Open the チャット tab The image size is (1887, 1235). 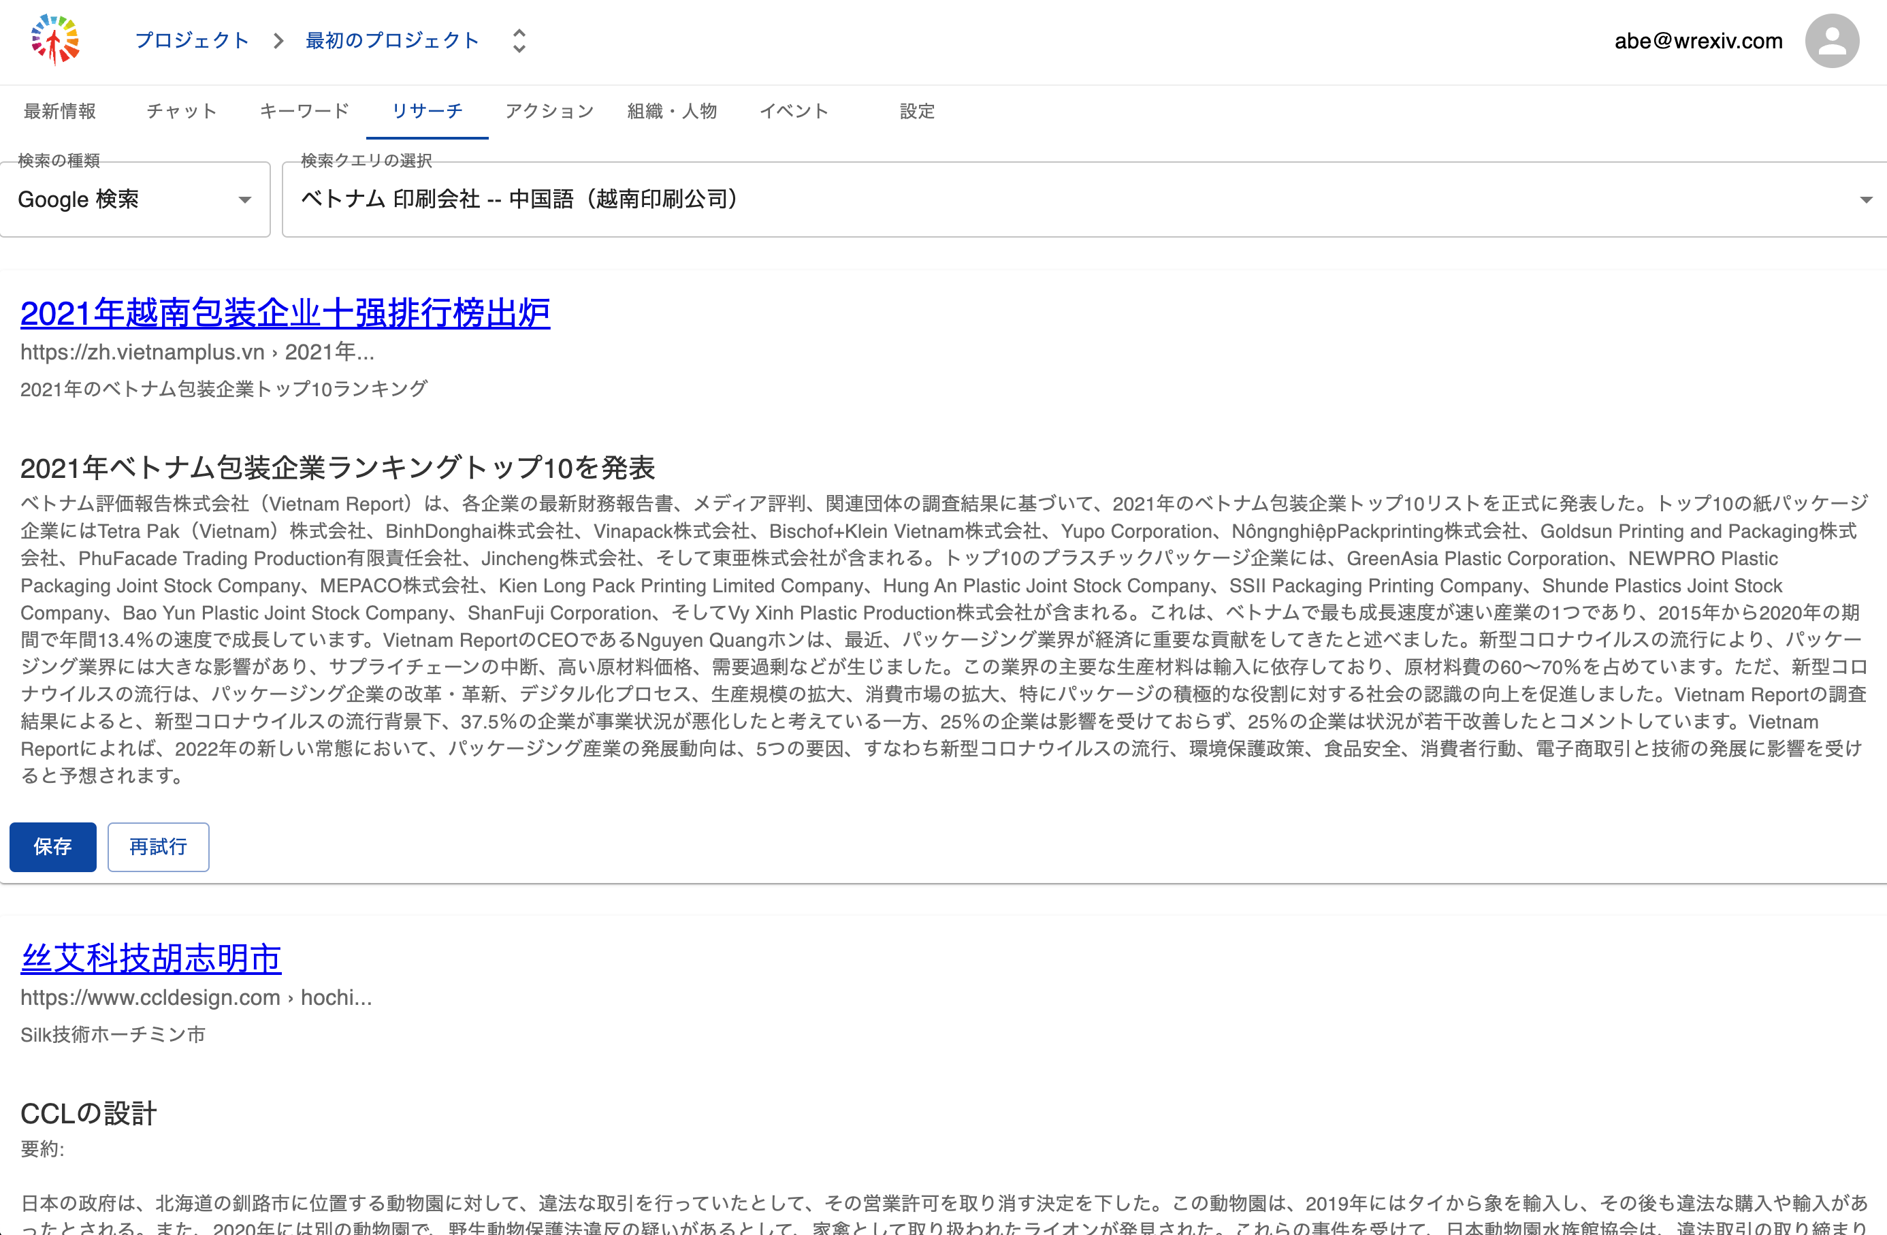click(x=182, y=111)
